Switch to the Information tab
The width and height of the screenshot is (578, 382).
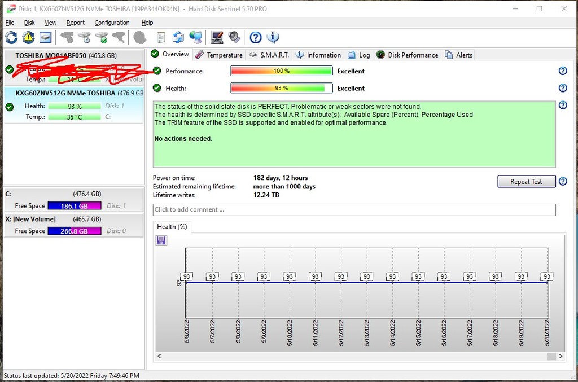(318, 55)
